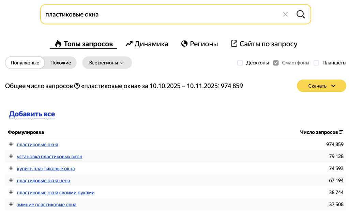Open the Все регионы dropdown
Viewport: 349px width, 211px height.
click(107, 63)
